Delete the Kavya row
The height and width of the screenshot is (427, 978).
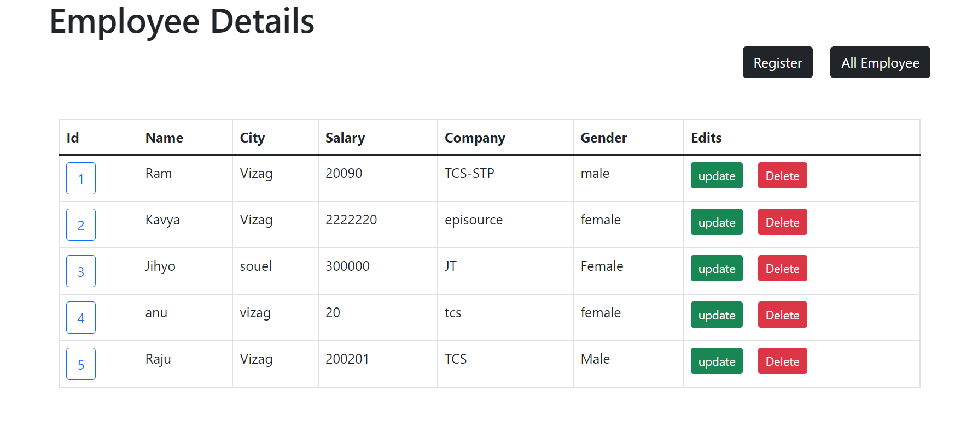click(x=782, y=222)
